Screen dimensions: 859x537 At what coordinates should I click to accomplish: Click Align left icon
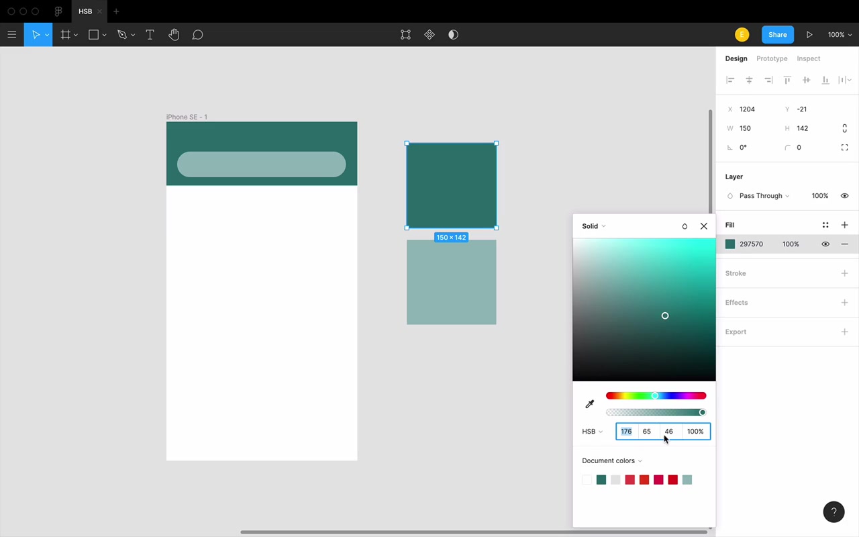click(730, 80)
